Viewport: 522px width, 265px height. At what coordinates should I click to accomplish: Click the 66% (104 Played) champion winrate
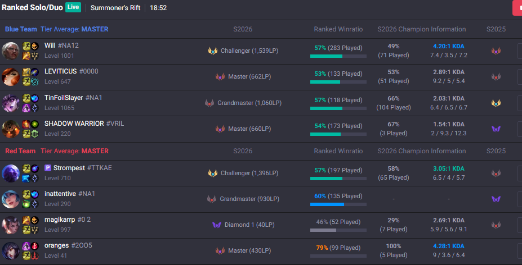pos(394,103)
